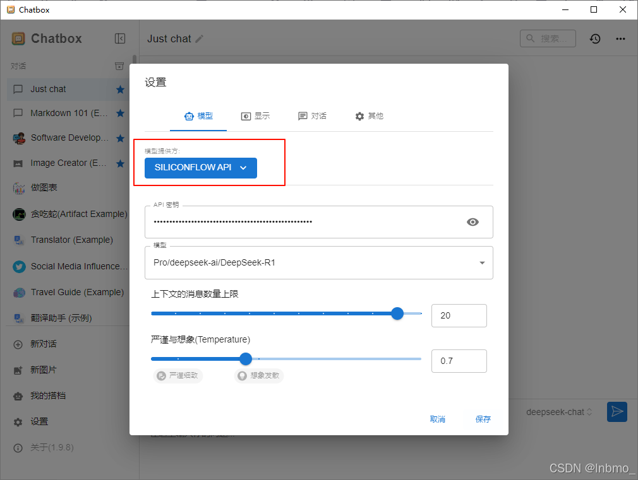638x480 pixels.
Task: Click the Translator (Example) icon
Action: (19, 240)
